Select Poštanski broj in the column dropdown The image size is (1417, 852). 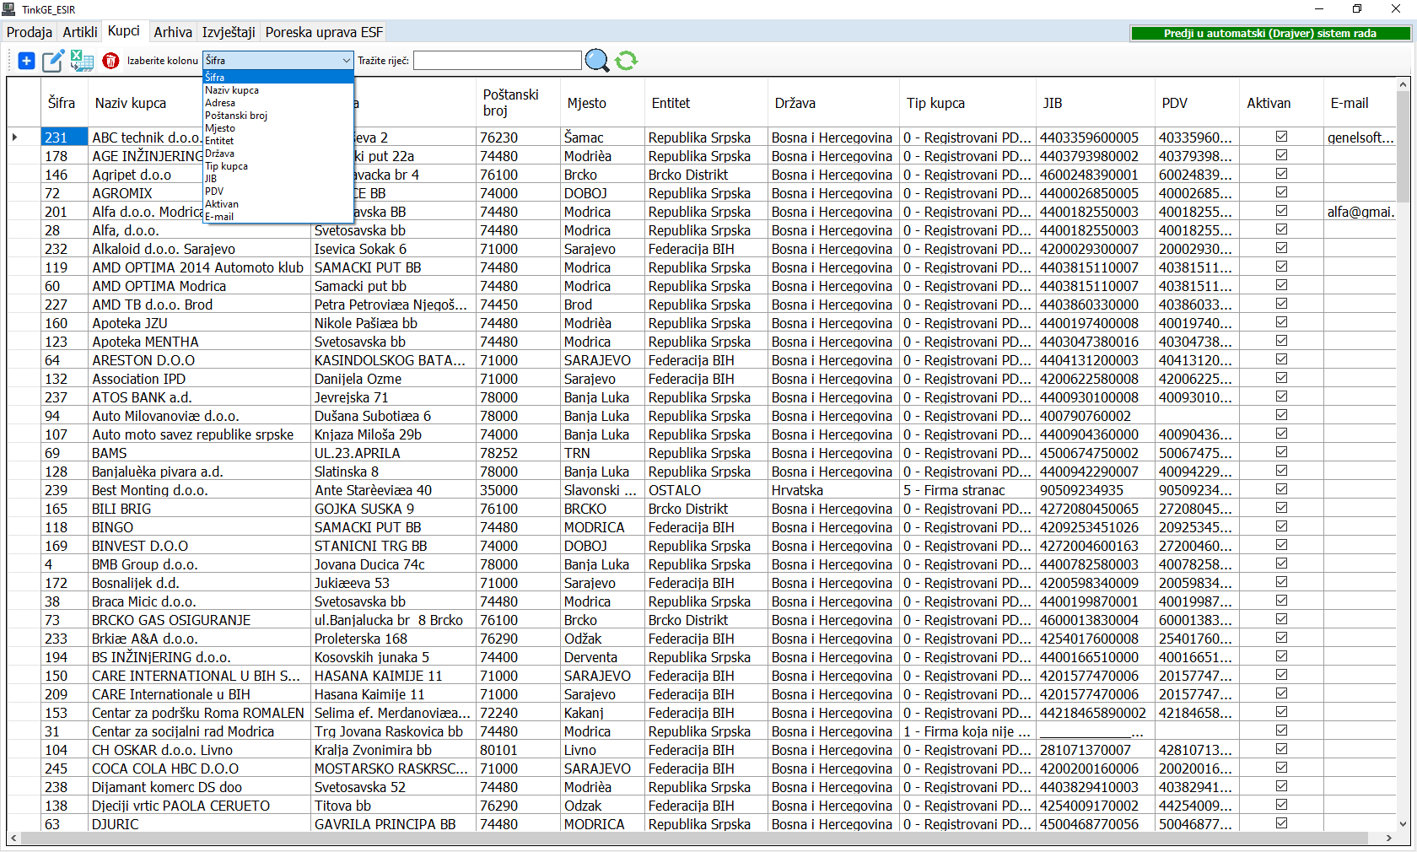pos(236,116)
